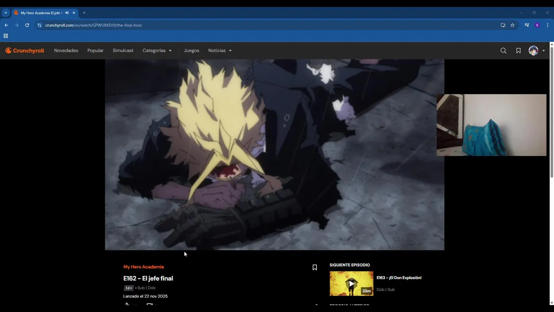Open the apps grid icon in bookmarks bar
This screenshot has width=554, height=312.
6,36
